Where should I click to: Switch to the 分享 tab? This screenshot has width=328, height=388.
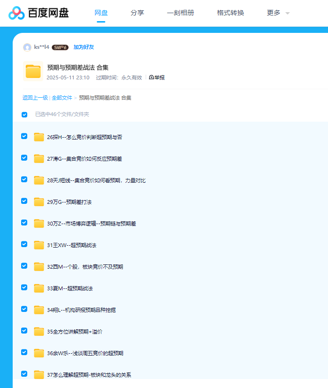click(x=137, y=13)
